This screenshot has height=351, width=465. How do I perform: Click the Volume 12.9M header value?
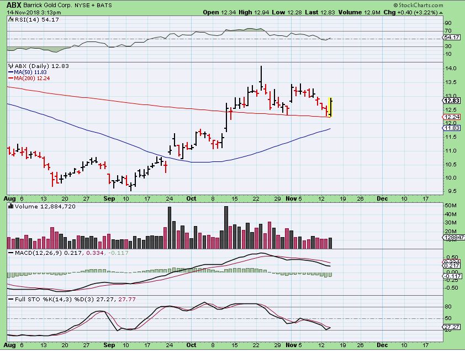(359, 13)
